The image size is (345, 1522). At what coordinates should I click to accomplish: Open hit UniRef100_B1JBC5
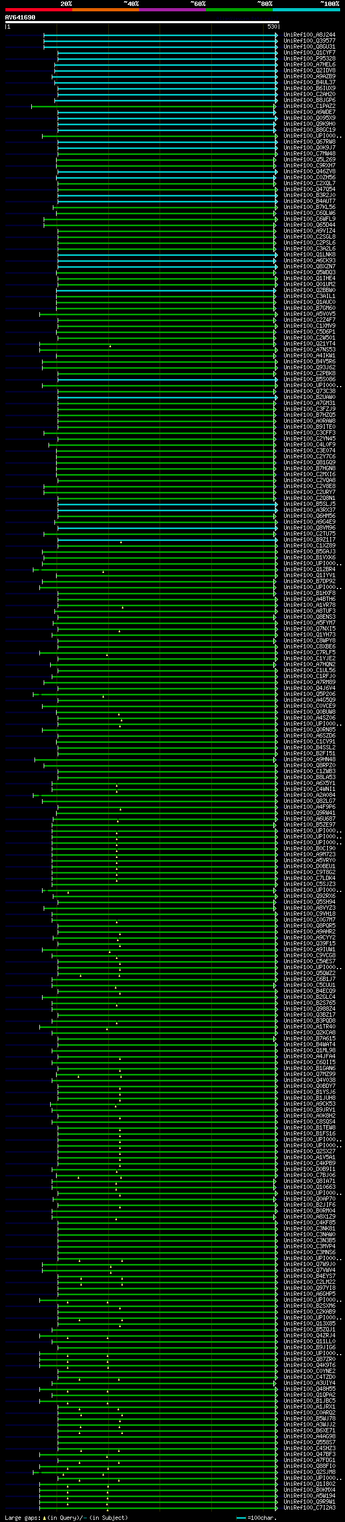click(x=309, y=1401)
